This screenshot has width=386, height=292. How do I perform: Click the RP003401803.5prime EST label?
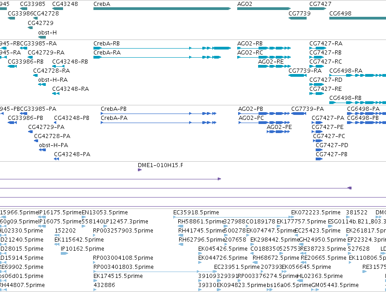[x=123, y=267]
